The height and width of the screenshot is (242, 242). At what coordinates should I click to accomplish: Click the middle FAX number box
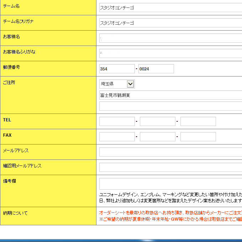click(x=158, y=137)
